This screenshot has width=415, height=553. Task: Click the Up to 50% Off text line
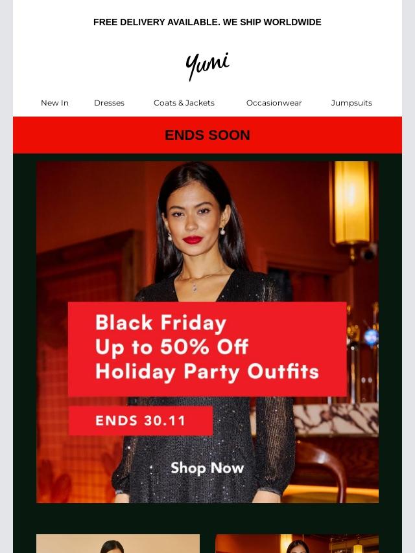click(x=172, y=347)
